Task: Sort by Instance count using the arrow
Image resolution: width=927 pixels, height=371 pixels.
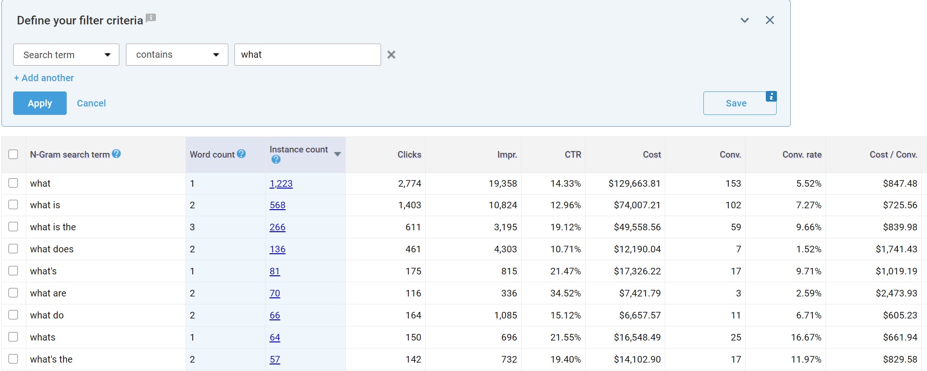Action: (337, 154)
